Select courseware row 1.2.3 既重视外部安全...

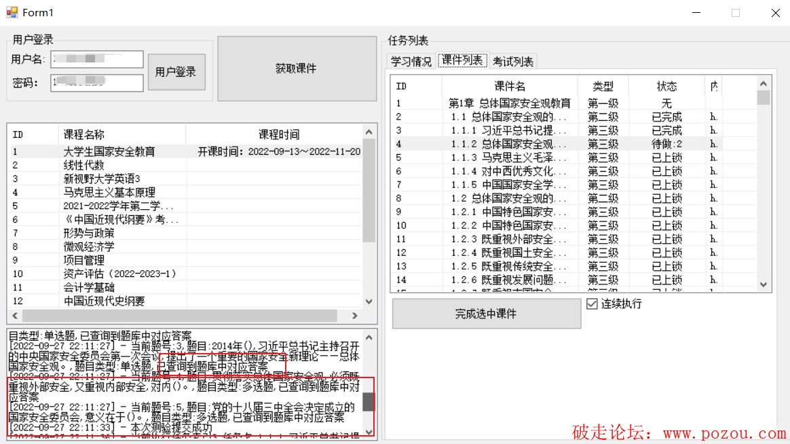pyautogui.click(x=574, y=240)
